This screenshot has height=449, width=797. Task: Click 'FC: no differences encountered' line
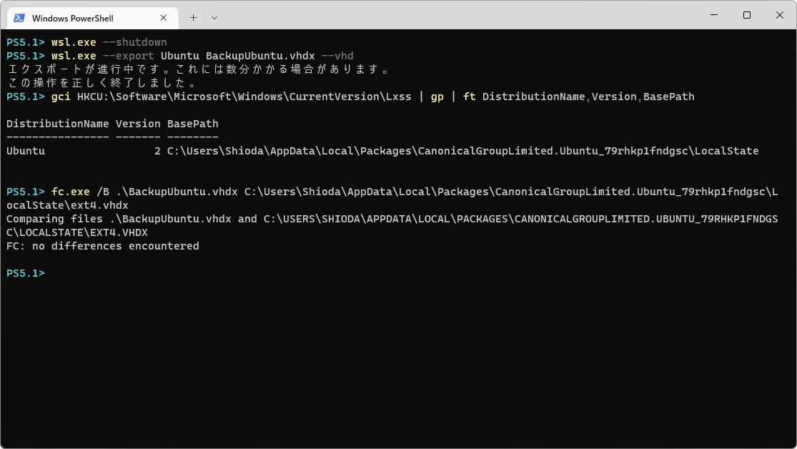[x=103, y=246]
